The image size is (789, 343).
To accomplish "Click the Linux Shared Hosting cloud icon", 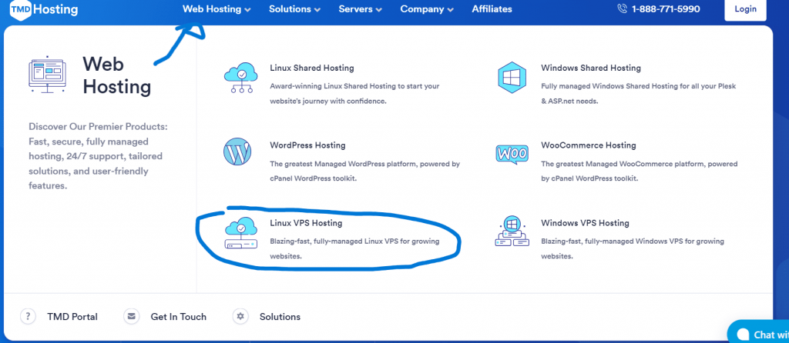I will click(242, 79).
